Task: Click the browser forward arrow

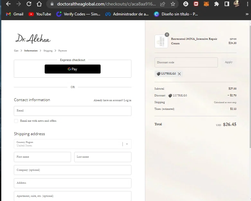Action: (x=19, y=4)
